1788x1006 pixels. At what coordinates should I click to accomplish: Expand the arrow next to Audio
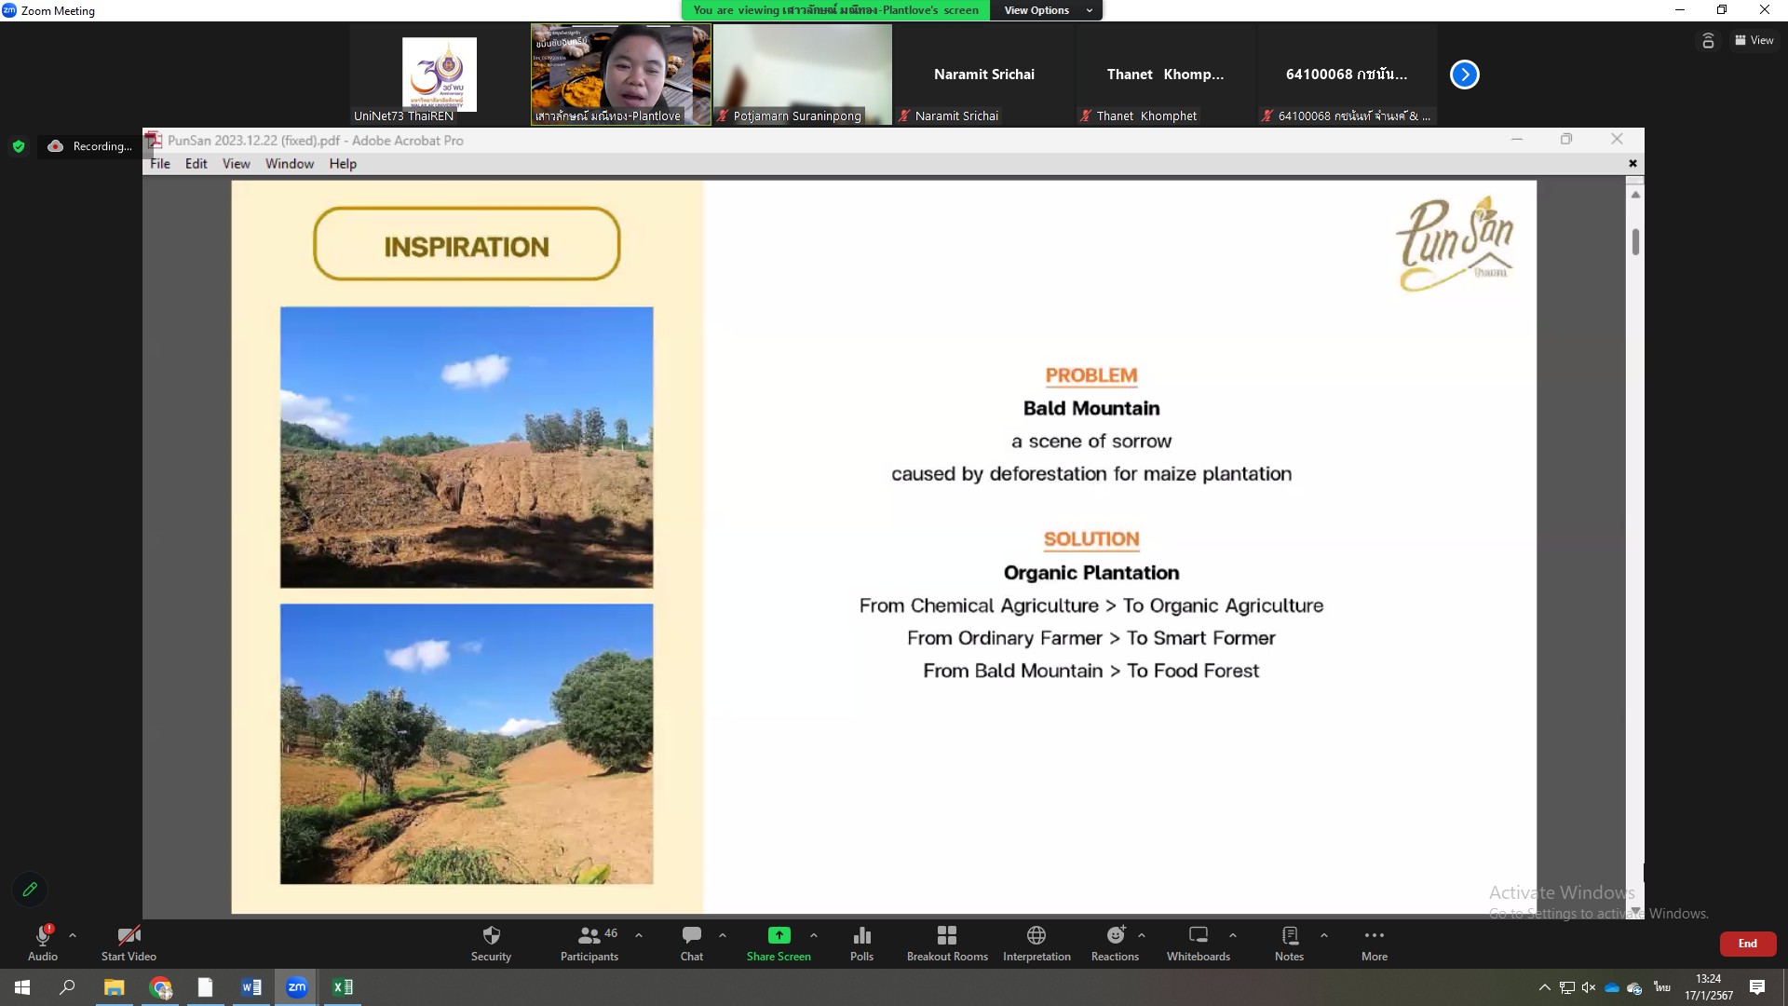coord(73,935)
